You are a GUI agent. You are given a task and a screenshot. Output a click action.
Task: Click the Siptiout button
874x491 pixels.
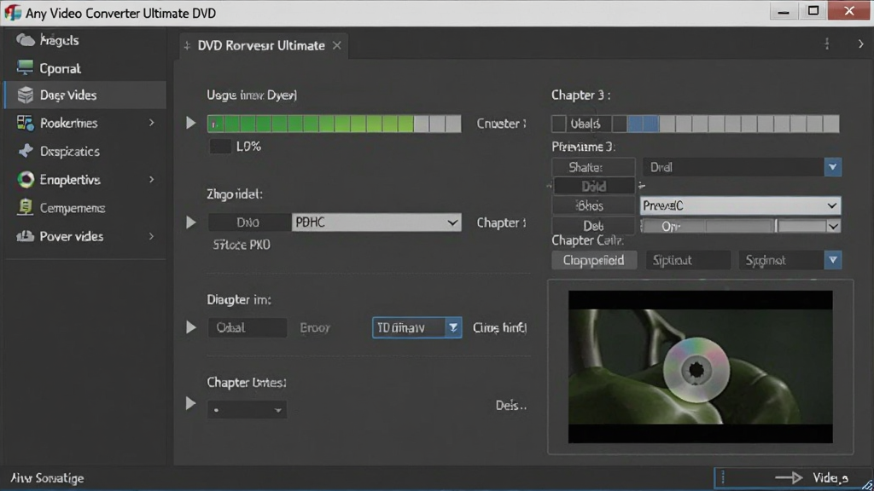tap(688, 260)
